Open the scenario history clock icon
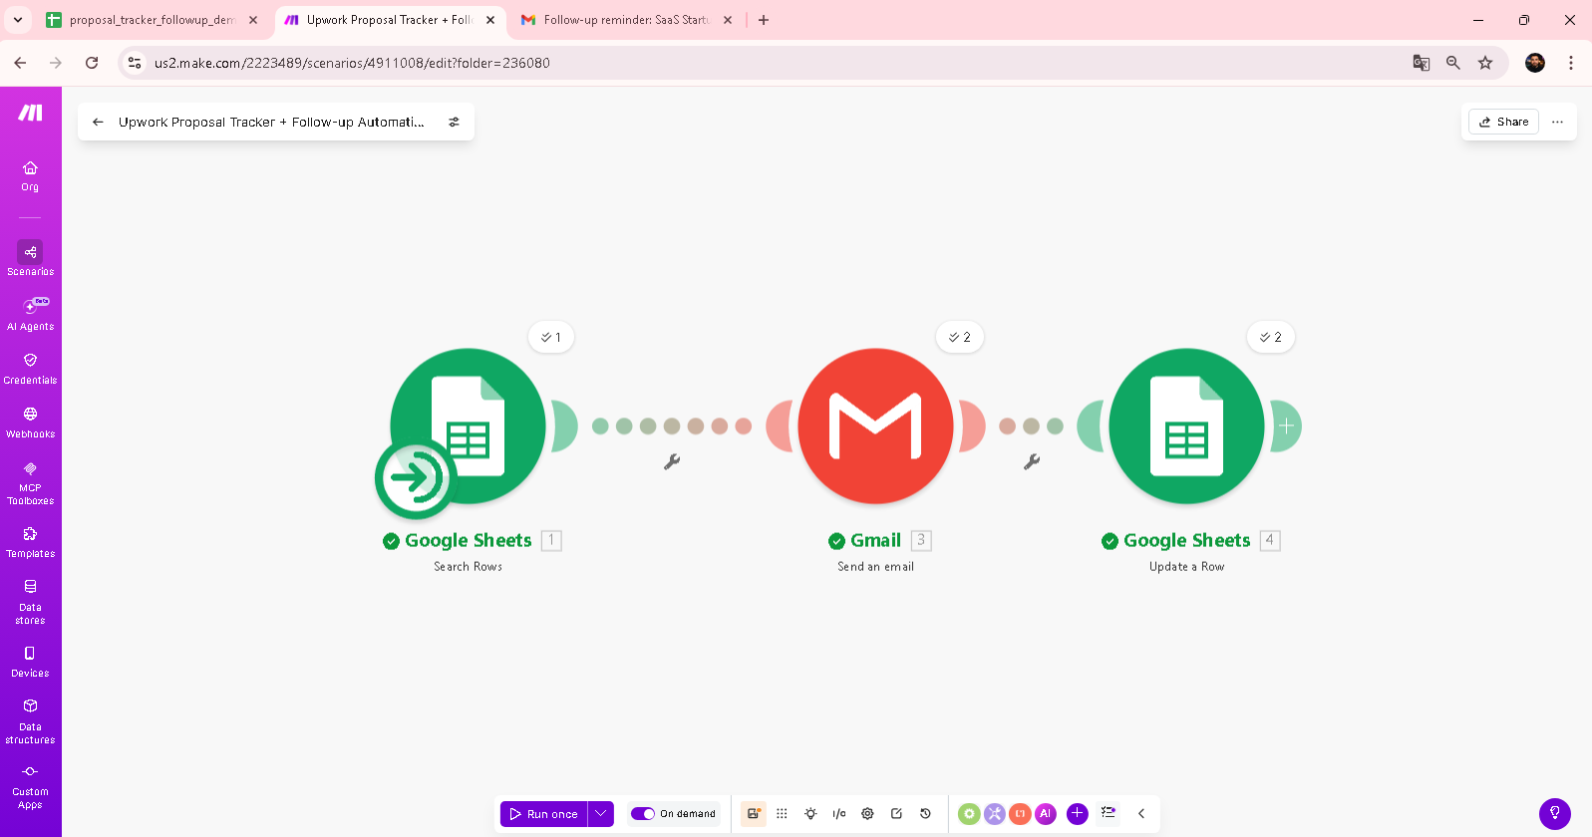The image size is (1592, 837). pyautogui.click(x=925, y=813)
